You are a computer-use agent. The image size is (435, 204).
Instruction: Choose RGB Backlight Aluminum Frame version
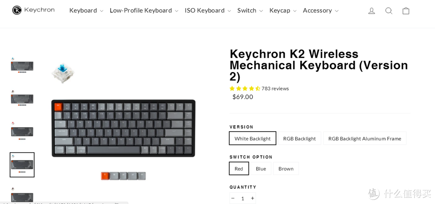click(x=365, y=138)
